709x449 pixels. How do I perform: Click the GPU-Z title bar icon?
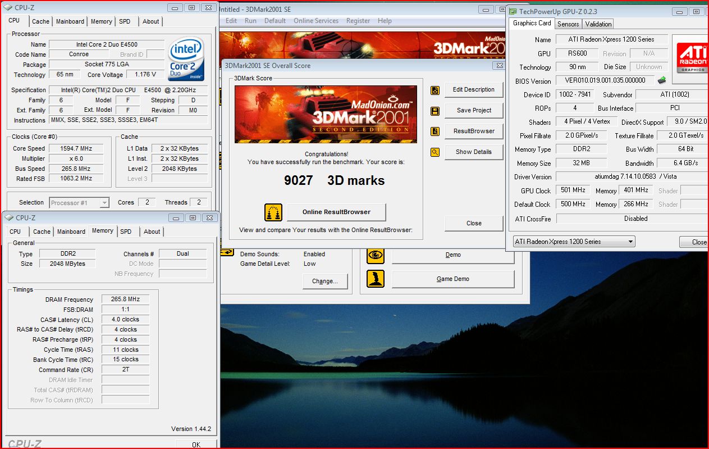pos(513,11)
